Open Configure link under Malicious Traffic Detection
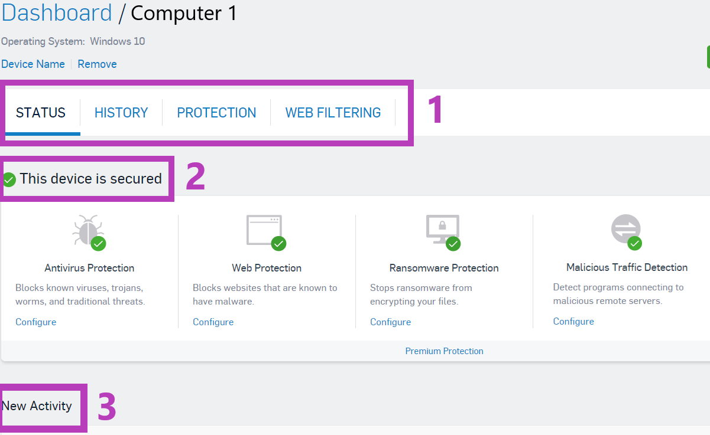The width and height of the screenshot is (710, 435). click(573, 321)
